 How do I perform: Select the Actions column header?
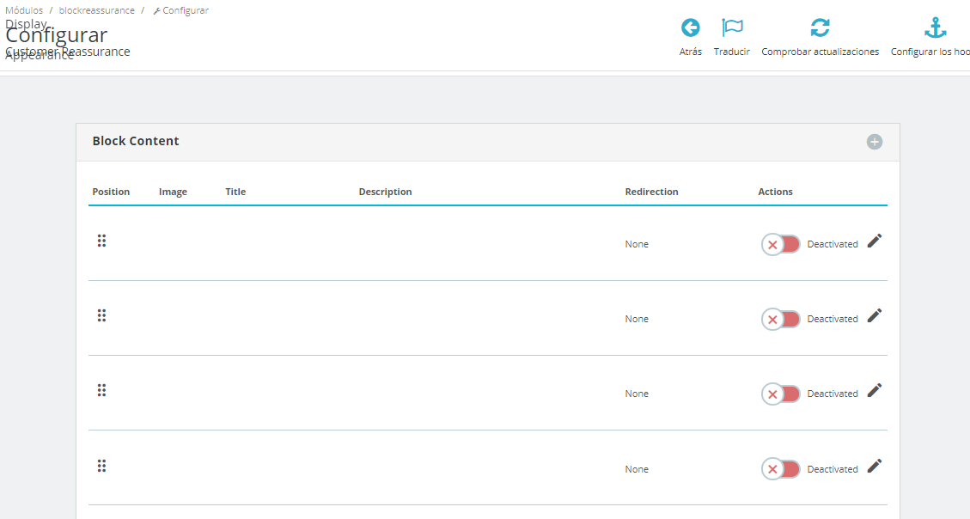[x=775, y=192]
